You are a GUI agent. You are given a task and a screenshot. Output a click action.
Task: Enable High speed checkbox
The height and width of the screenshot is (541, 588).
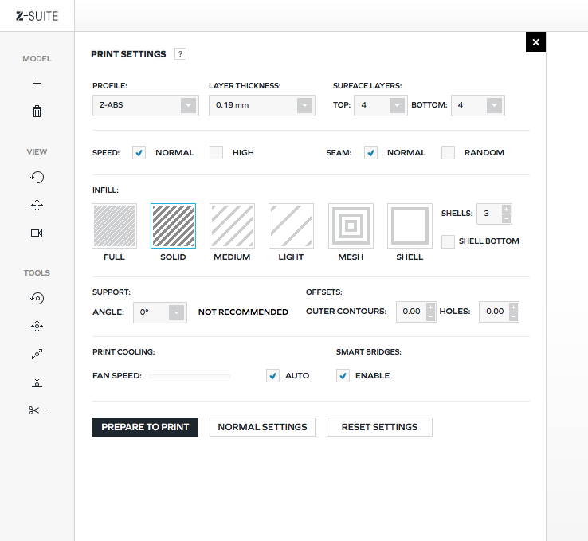pos(216,153)
